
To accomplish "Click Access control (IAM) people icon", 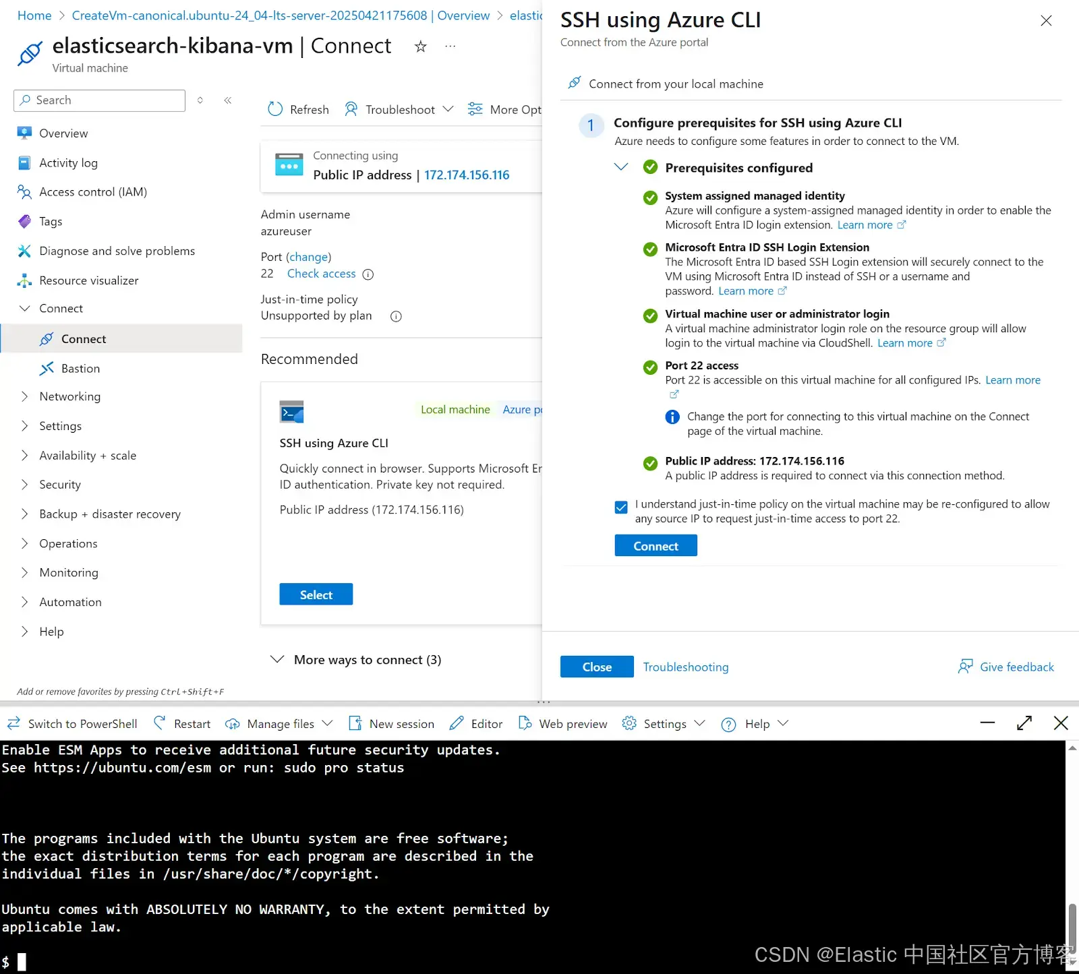I will (24, 192).
